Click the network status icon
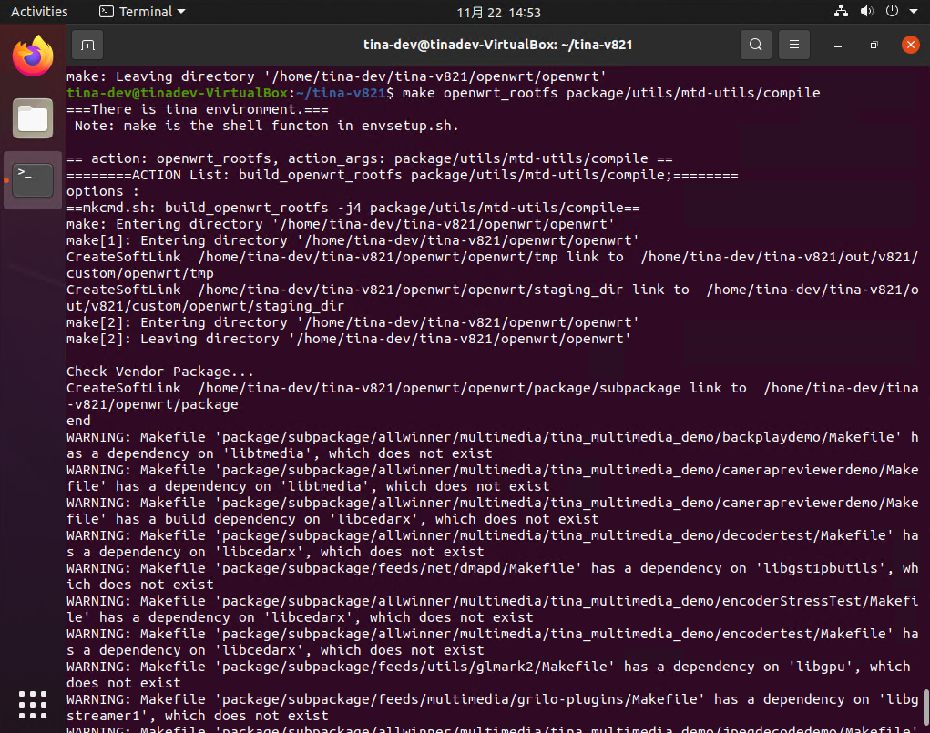 pyautogui.click(x=841, y=12)
